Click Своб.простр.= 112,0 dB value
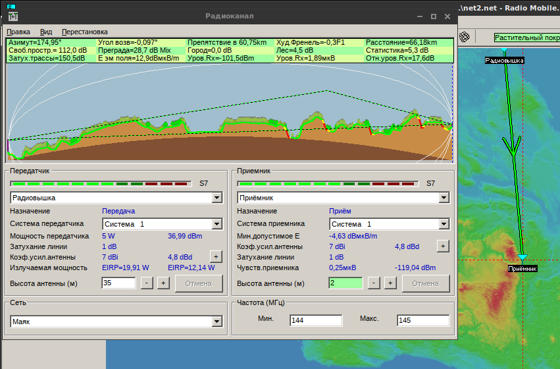Screen dimensions: 560x369 (47, 51)
